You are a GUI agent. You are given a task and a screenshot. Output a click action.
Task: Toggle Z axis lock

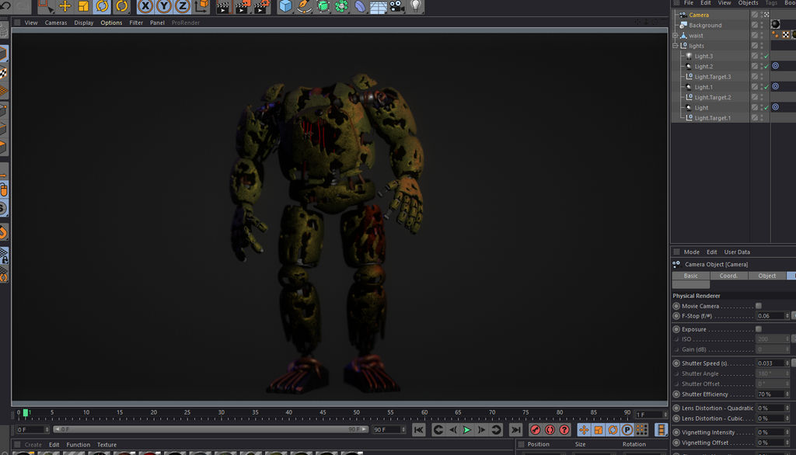[182, 6]
